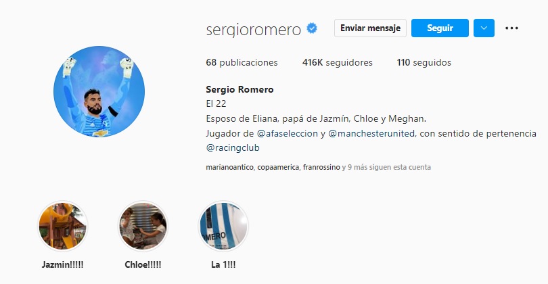
Task: Open the @afaseleccion mention link
Action: [x=288, y=133]
